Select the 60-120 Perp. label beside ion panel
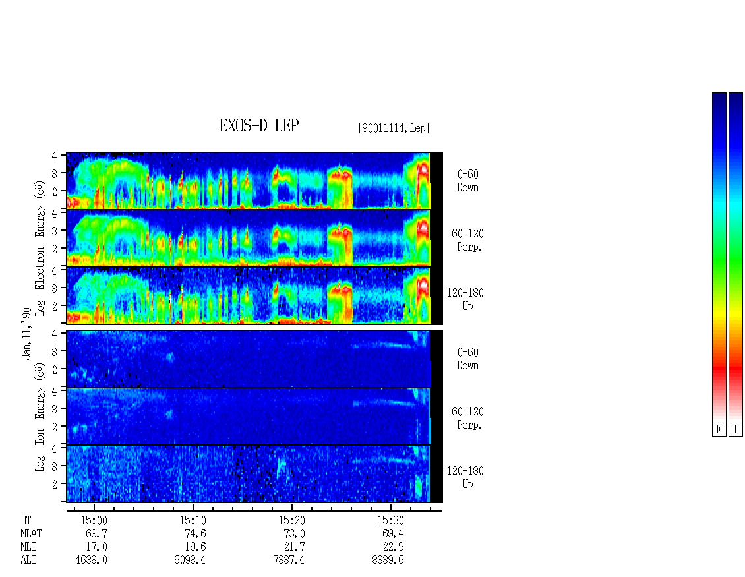Viewport: 745px width, 577px height. 467,418
